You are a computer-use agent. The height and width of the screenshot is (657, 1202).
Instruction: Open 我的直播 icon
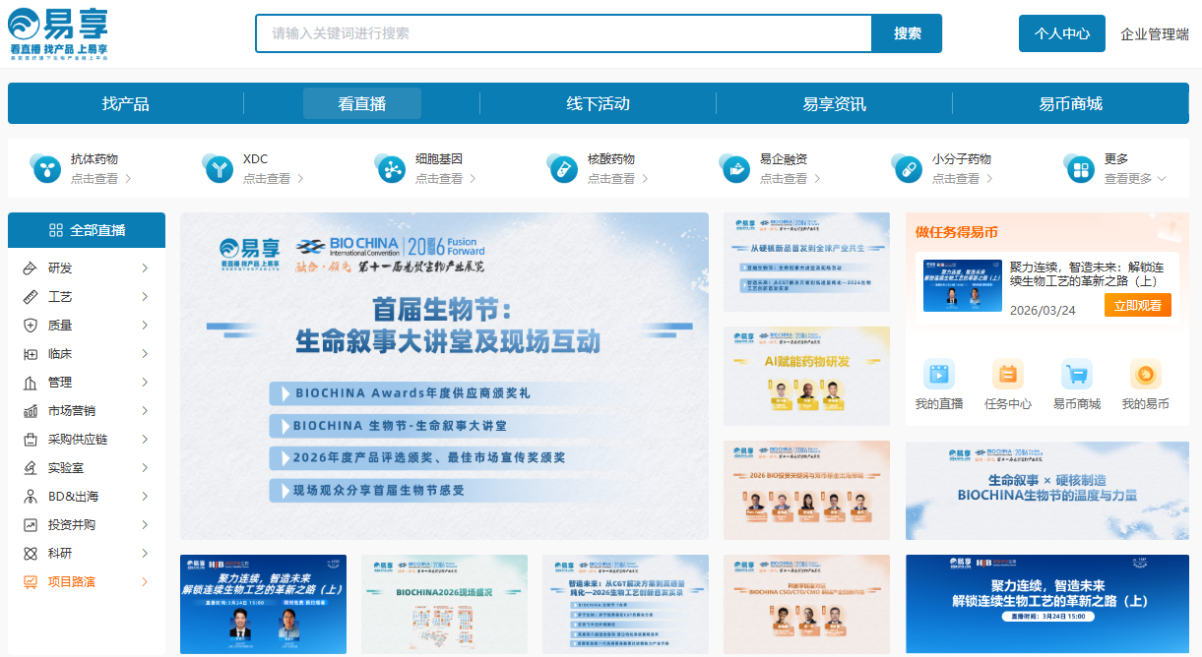click(x=938, y=375)
